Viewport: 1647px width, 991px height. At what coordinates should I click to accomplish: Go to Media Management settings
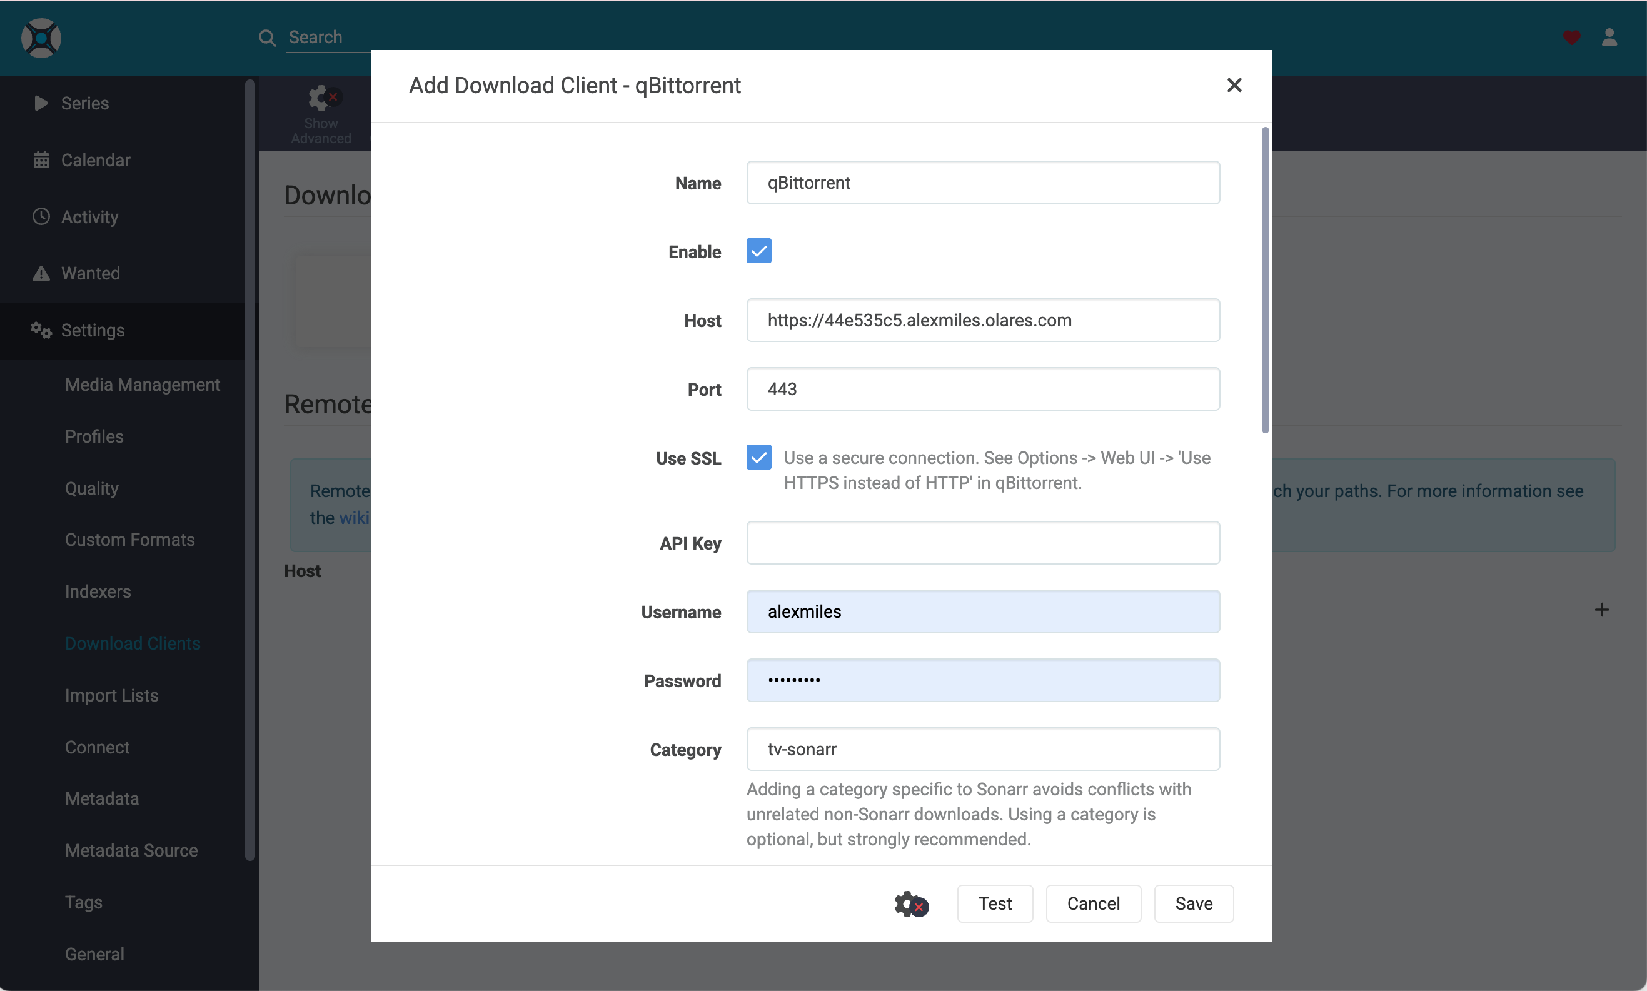pyautogui.click(x=143, y=385)
